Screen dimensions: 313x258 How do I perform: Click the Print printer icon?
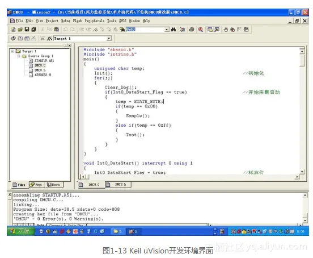192,30
